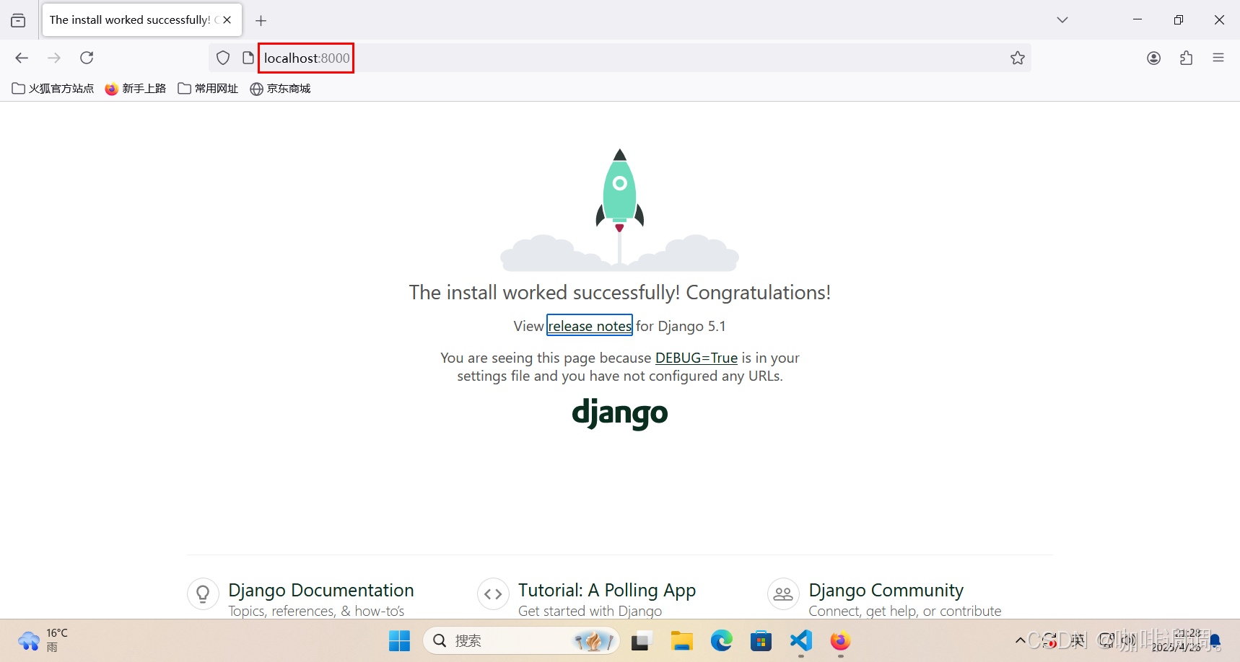
Task: Open Tutorial: A Polling App link
Action: (607, 590)
